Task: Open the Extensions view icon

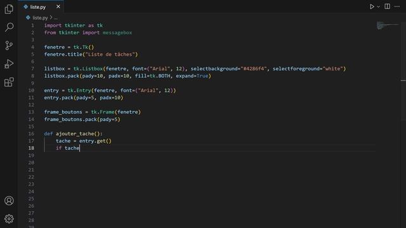Action: (9, 82)
